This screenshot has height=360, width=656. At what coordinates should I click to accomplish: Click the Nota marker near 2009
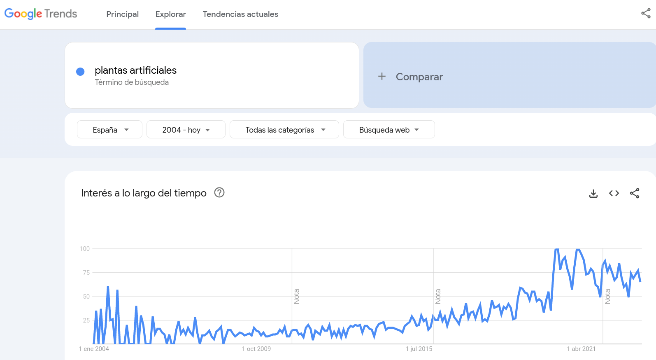[x=296, y=297]
